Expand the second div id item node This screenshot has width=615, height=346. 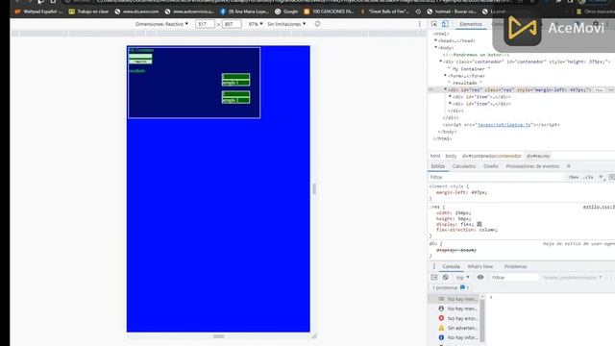[450, 104]
